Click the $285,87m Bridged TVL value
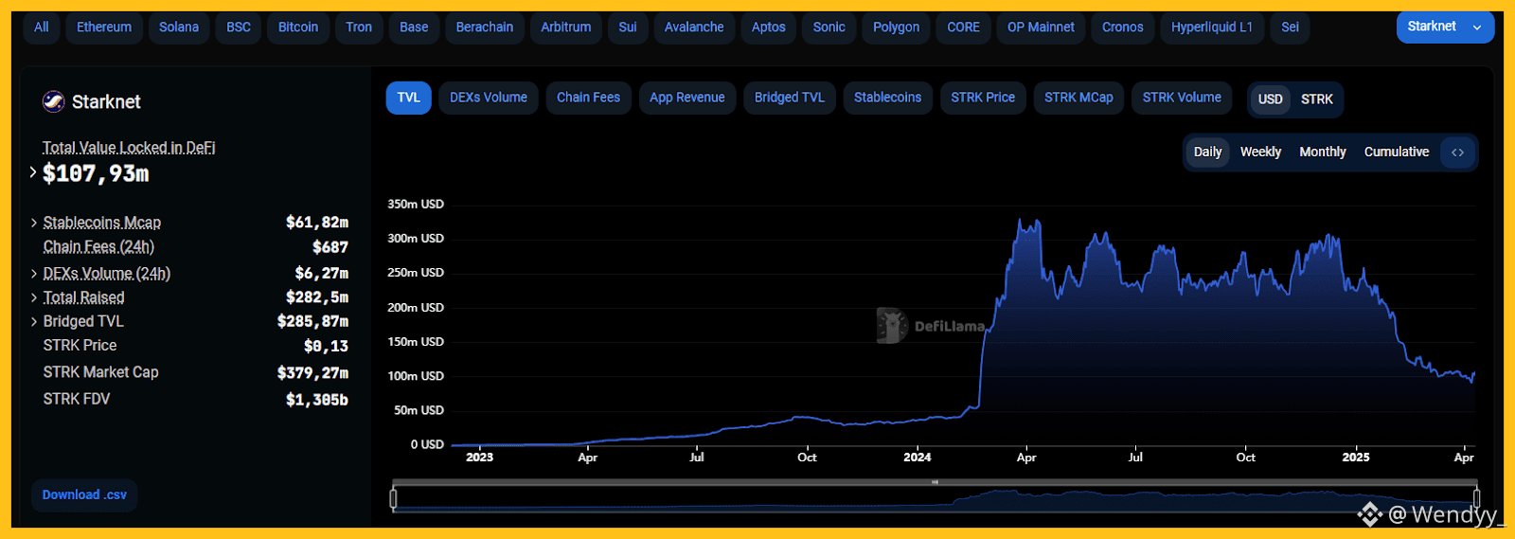 click(x=312, y=322)
